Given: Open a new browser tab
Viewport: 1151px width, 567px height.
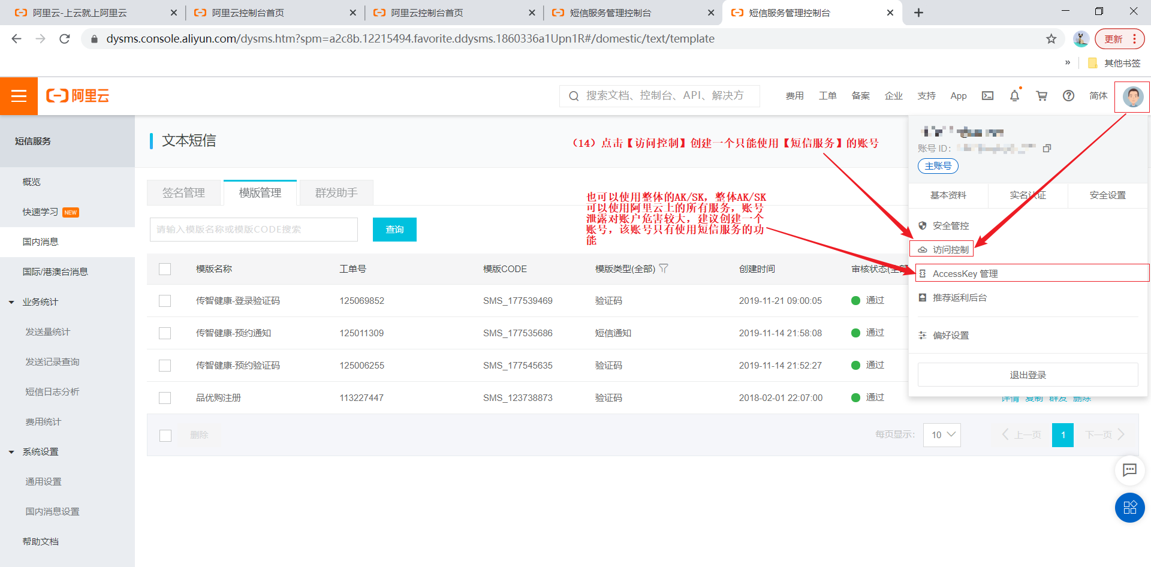Looking at the screenshot, I should click(918, 13).
